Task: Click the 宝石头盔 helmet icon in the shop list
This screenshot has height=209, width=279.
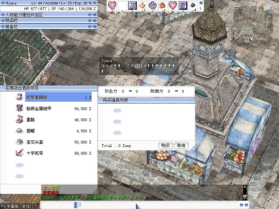Action: point(20,142)
